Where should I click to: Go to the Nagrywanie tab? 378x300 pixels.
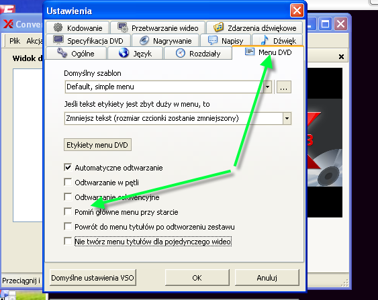point(165,40)
